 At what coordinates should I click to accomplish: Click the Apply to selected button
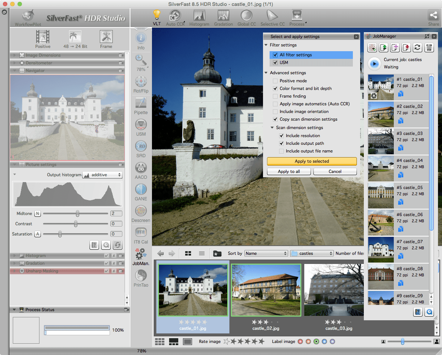pos(312,161)
